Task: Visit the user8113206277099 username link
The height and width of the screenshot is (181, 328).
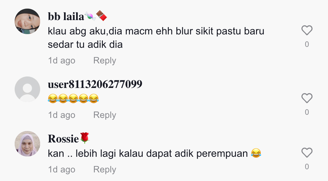Action: point(95,84)
